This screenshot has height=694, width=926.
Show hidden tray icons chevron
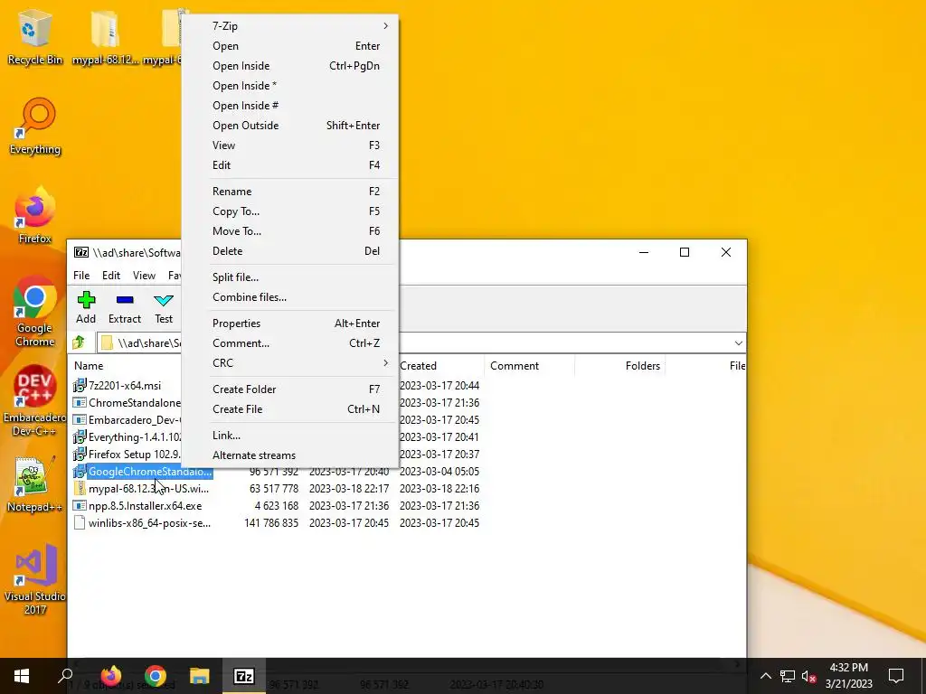(x=765, y=676)
